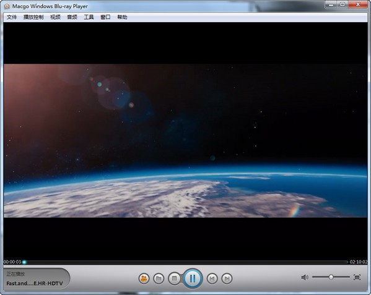Click the 正在播放 status label
Image resolution: width=371 pixels, height=295 pixels.
pyautogui.click(x=15, y=274)
